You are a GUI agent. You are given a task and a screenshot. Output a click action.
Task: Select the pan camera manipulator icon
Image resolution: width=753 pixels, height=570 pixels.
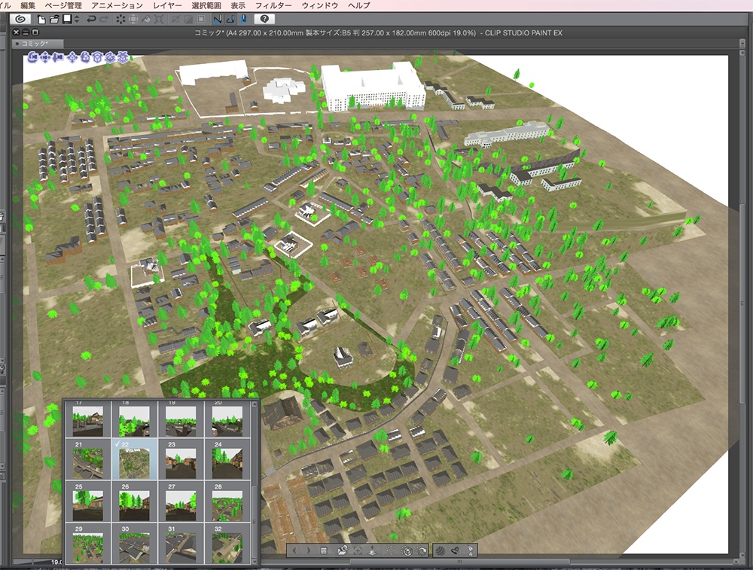point(45,57)
